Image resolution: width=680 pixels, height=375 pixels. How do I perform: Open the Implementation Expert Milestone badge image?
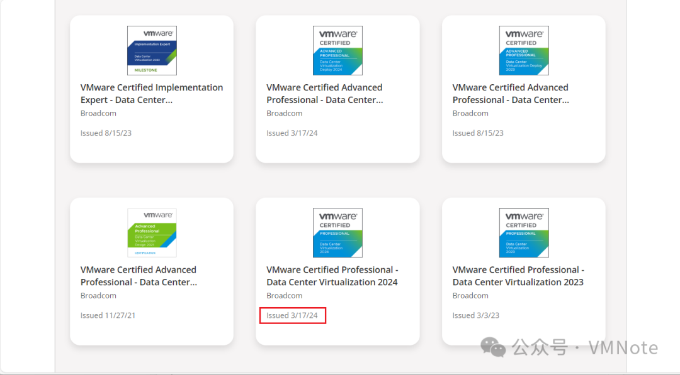tap(152, 50)
